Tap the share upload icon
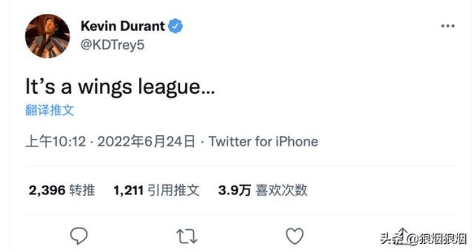 (403, 234)
